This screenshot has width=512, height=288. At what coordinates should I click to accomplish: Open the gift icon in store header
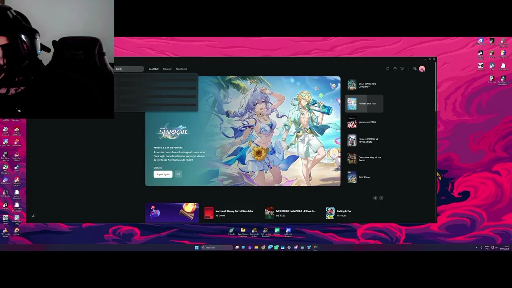[x=395, y=69]
